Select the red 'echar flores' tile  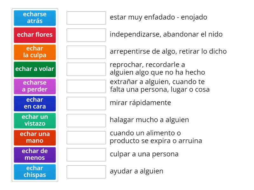pos(35,35)
